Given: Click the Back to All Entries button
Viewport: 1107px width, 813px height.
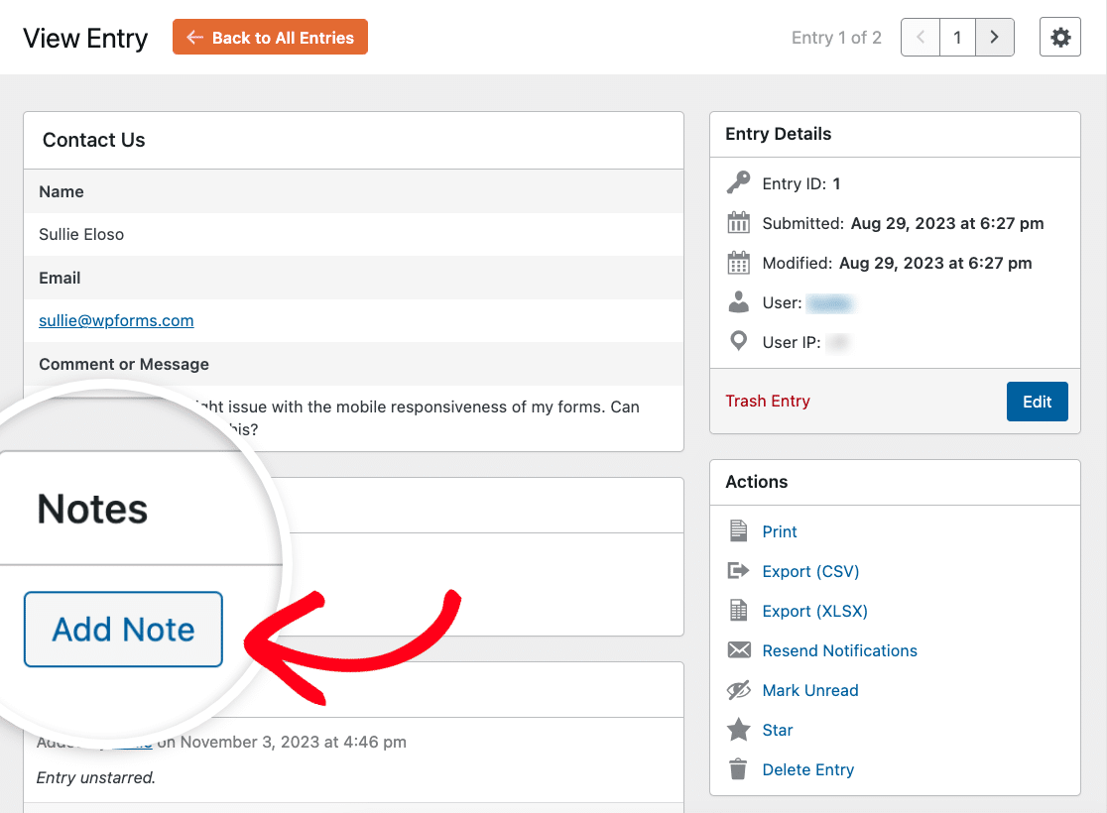Looking at the screenshot, I should [270, 38].
